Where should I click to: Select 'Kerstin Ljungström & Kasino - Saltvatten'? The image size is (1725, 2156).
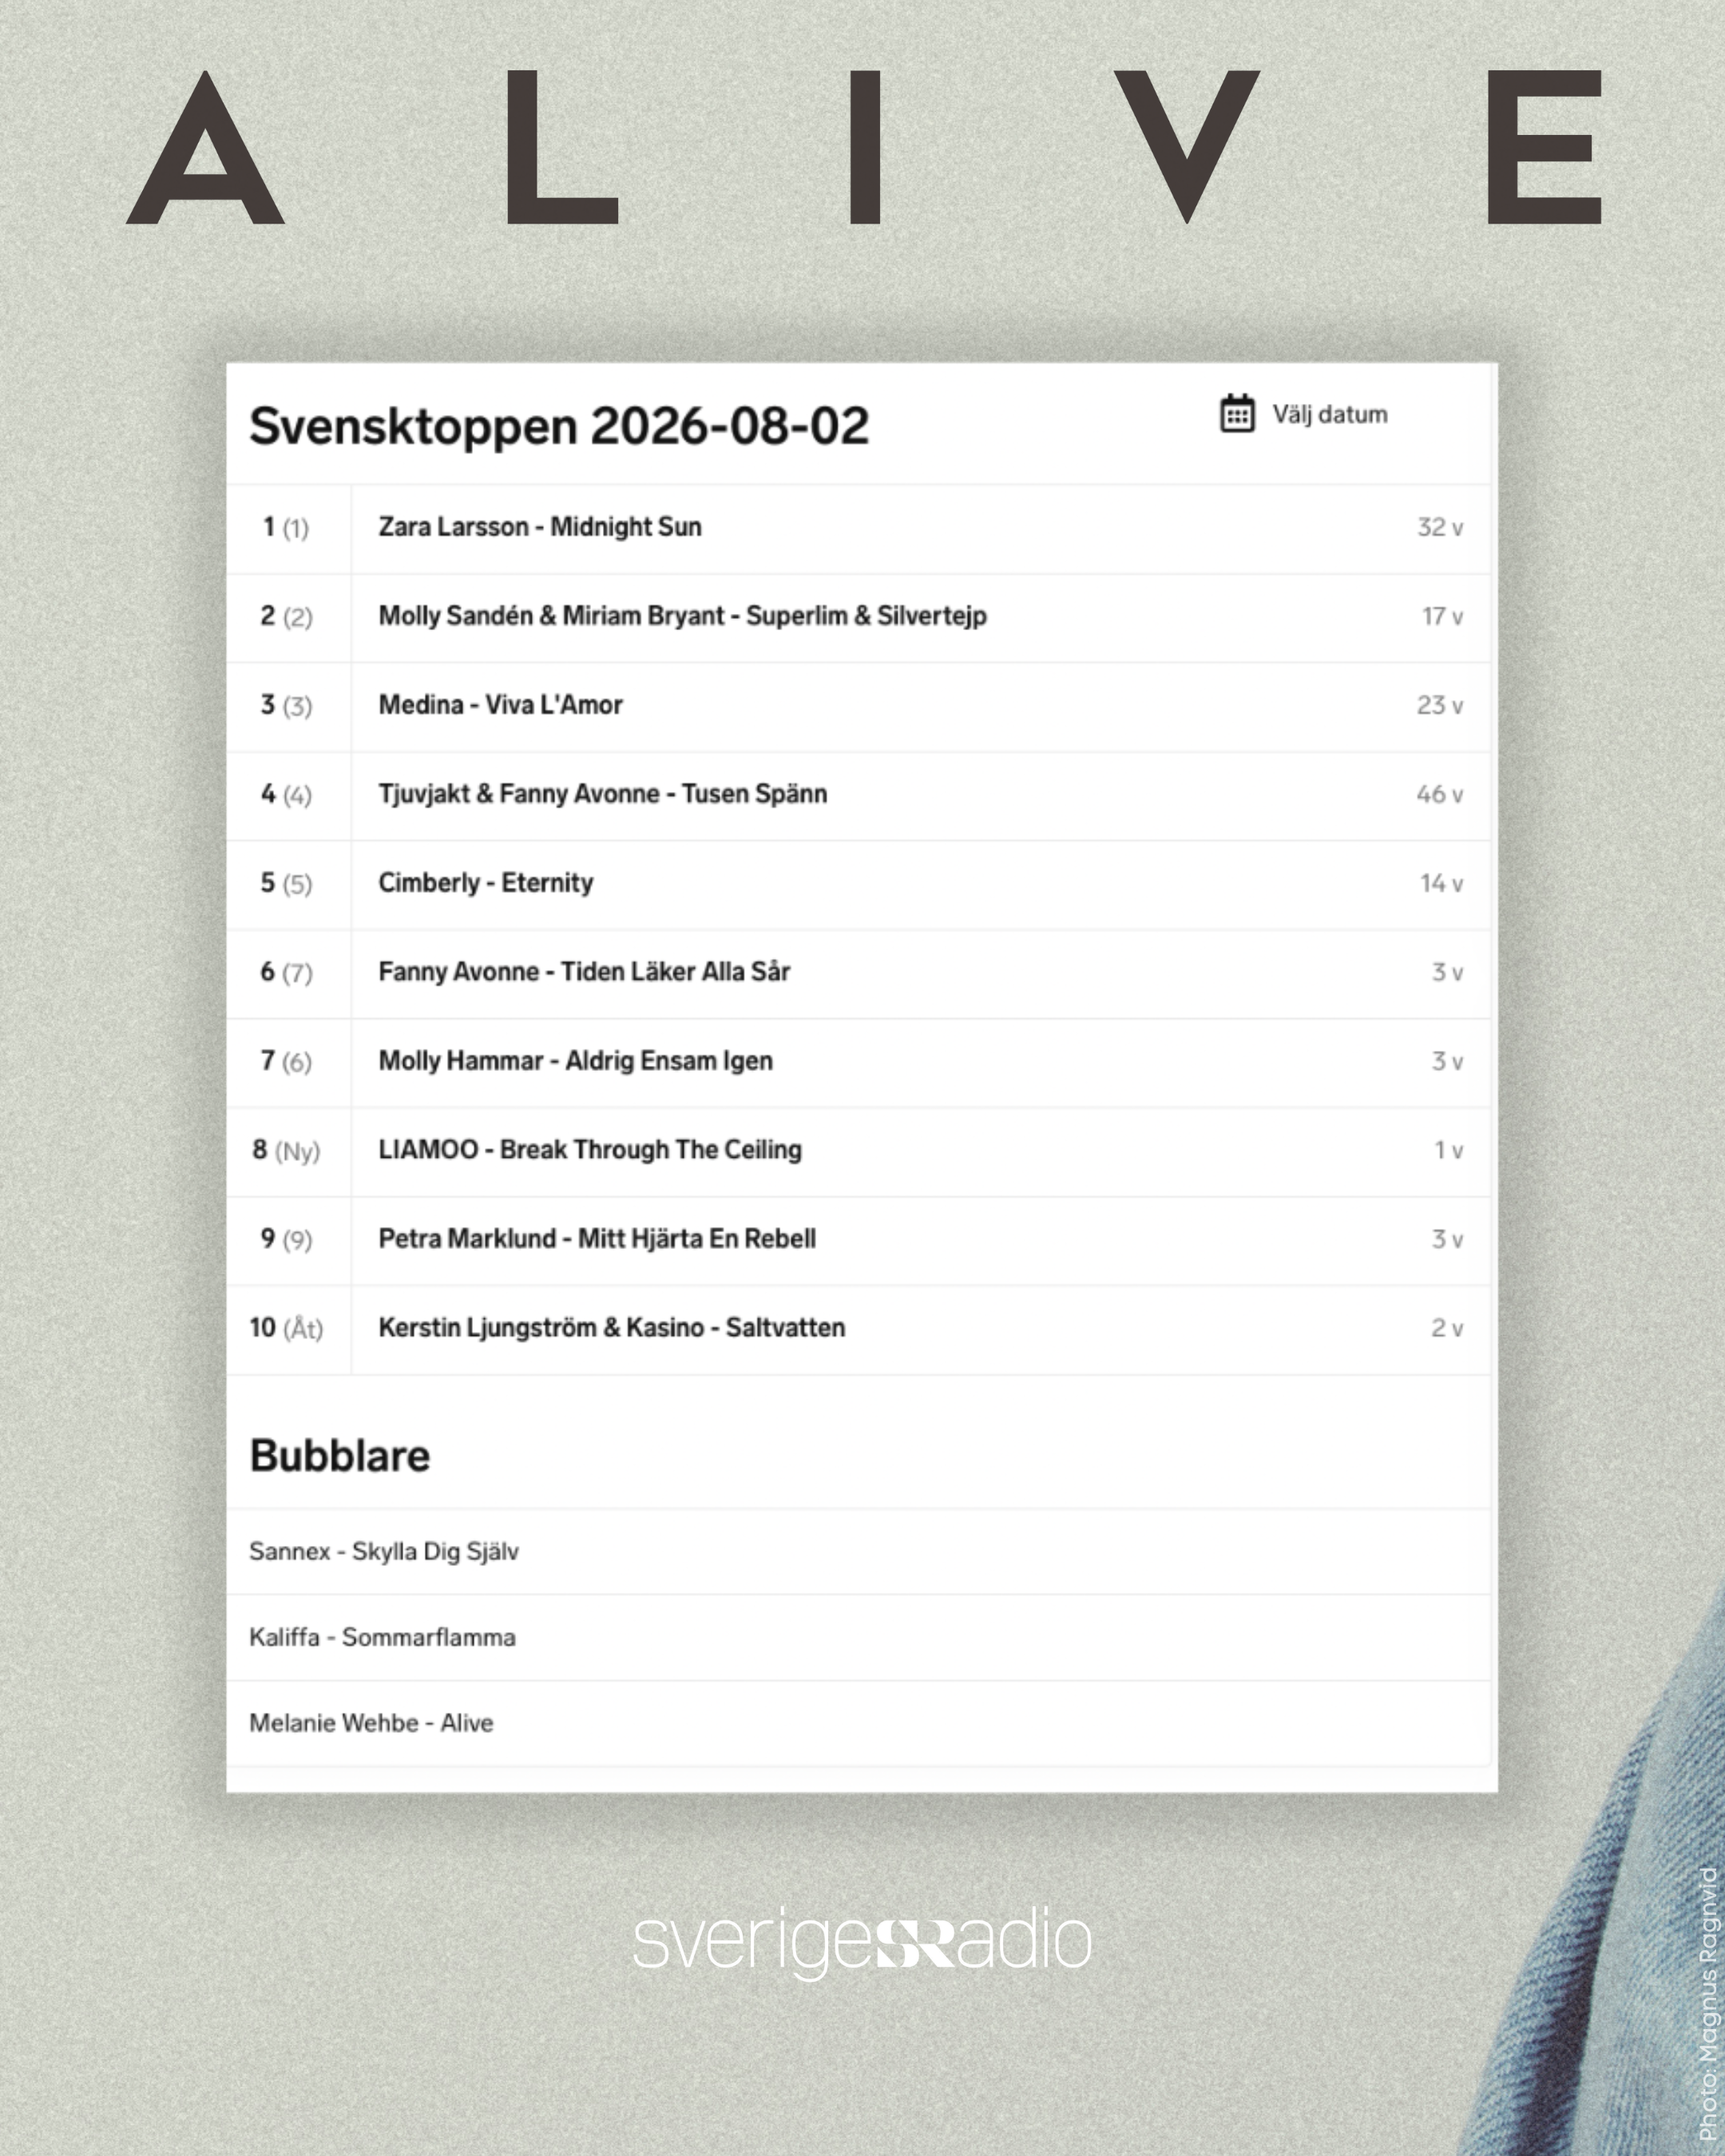tap(611, 1328)
